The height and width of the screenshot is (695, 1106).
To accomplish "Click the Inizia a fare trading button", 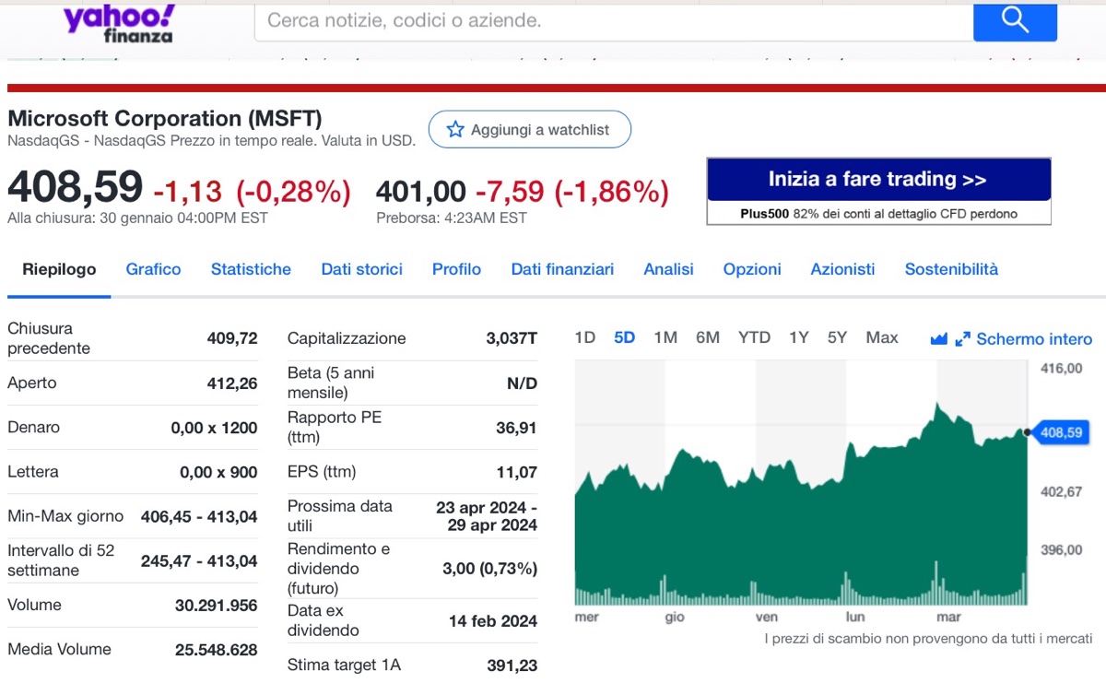I will tap(878, 180).
